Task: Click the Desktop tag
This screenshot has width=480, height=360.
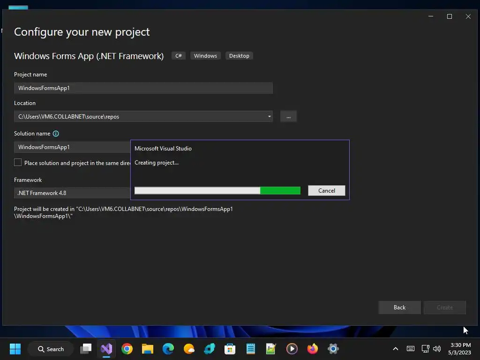Action: tap(239, 56)
